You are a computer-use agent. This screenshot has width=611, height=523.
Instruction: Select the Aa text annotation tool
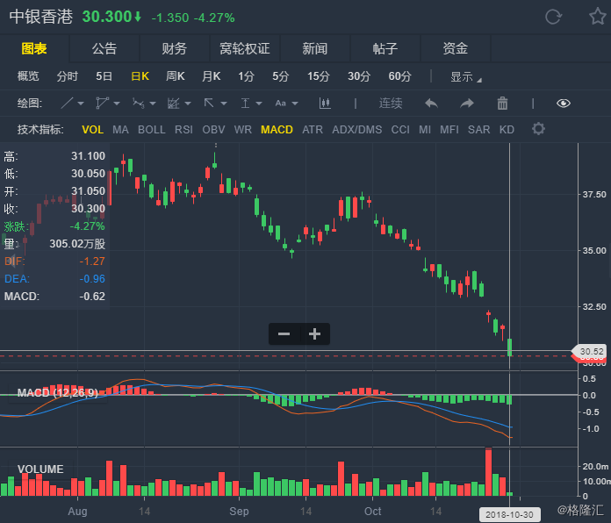pyautogui.click(x=281, y=104)
